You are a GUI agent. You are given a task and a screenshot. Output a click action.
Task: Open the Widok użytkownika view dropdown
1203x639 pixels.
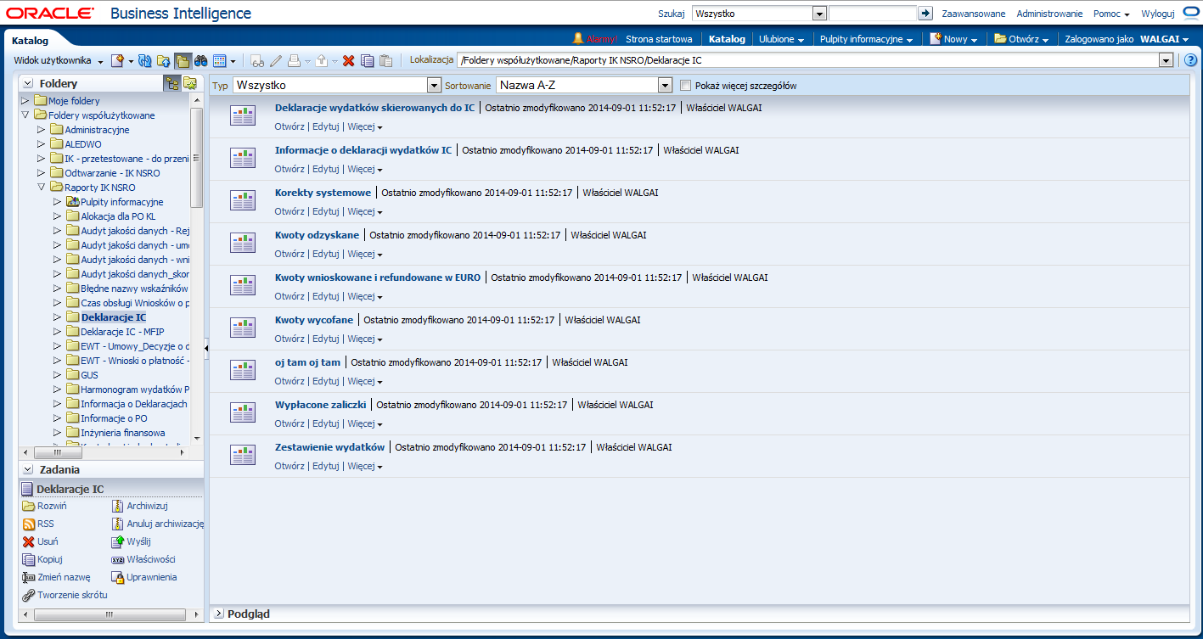click(x=59, y=60)
